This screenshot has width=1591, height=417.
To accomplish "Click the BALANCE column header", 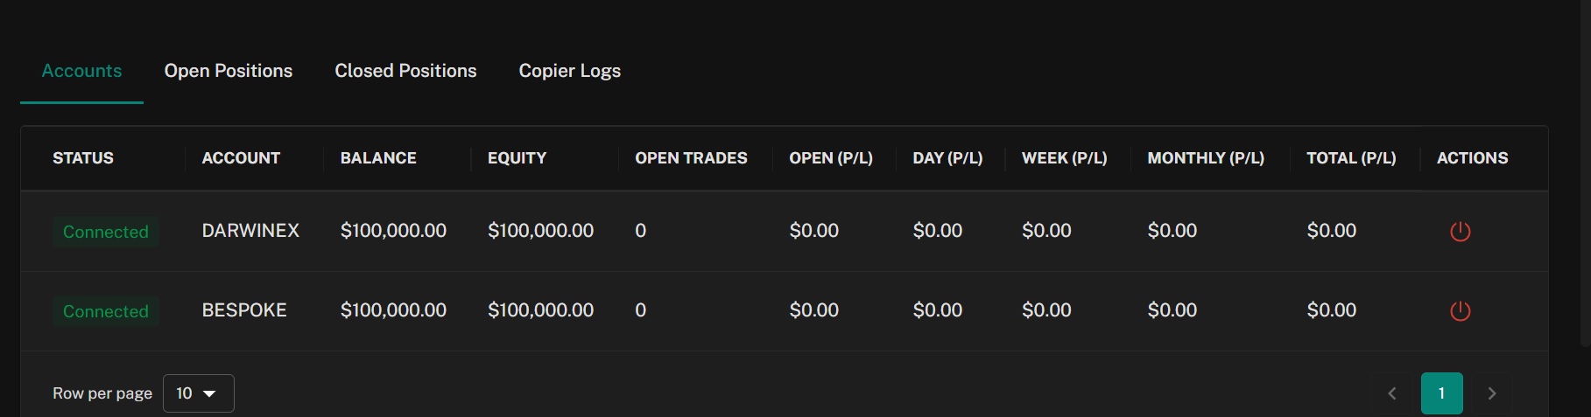I will [378, 158].
